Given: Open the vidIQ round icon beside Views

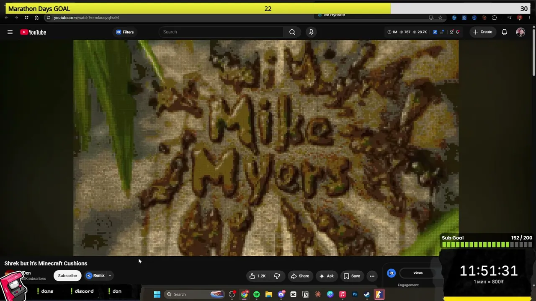Looking at the screenshot, I should pos(391,273).
